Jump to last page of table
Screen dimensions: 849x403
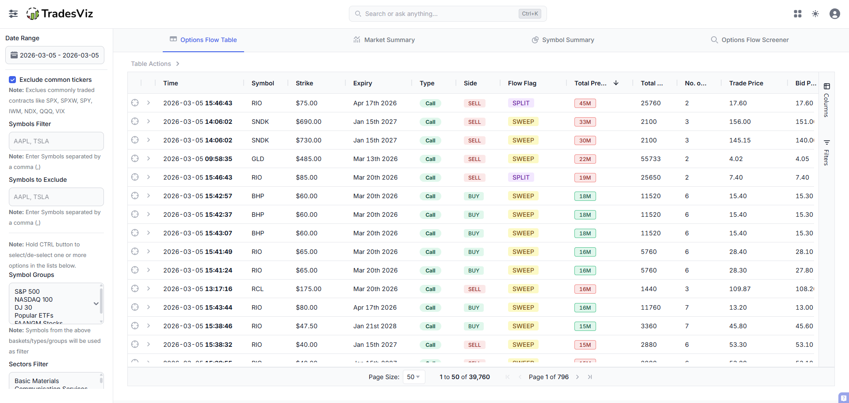point(590,377)
